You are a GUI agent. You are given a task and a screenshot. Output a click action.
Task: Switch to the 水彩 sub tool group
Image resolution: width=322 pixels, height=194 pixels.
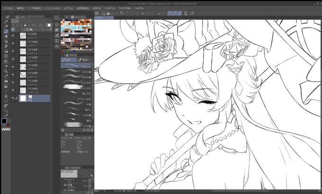[x=69, y=60]
